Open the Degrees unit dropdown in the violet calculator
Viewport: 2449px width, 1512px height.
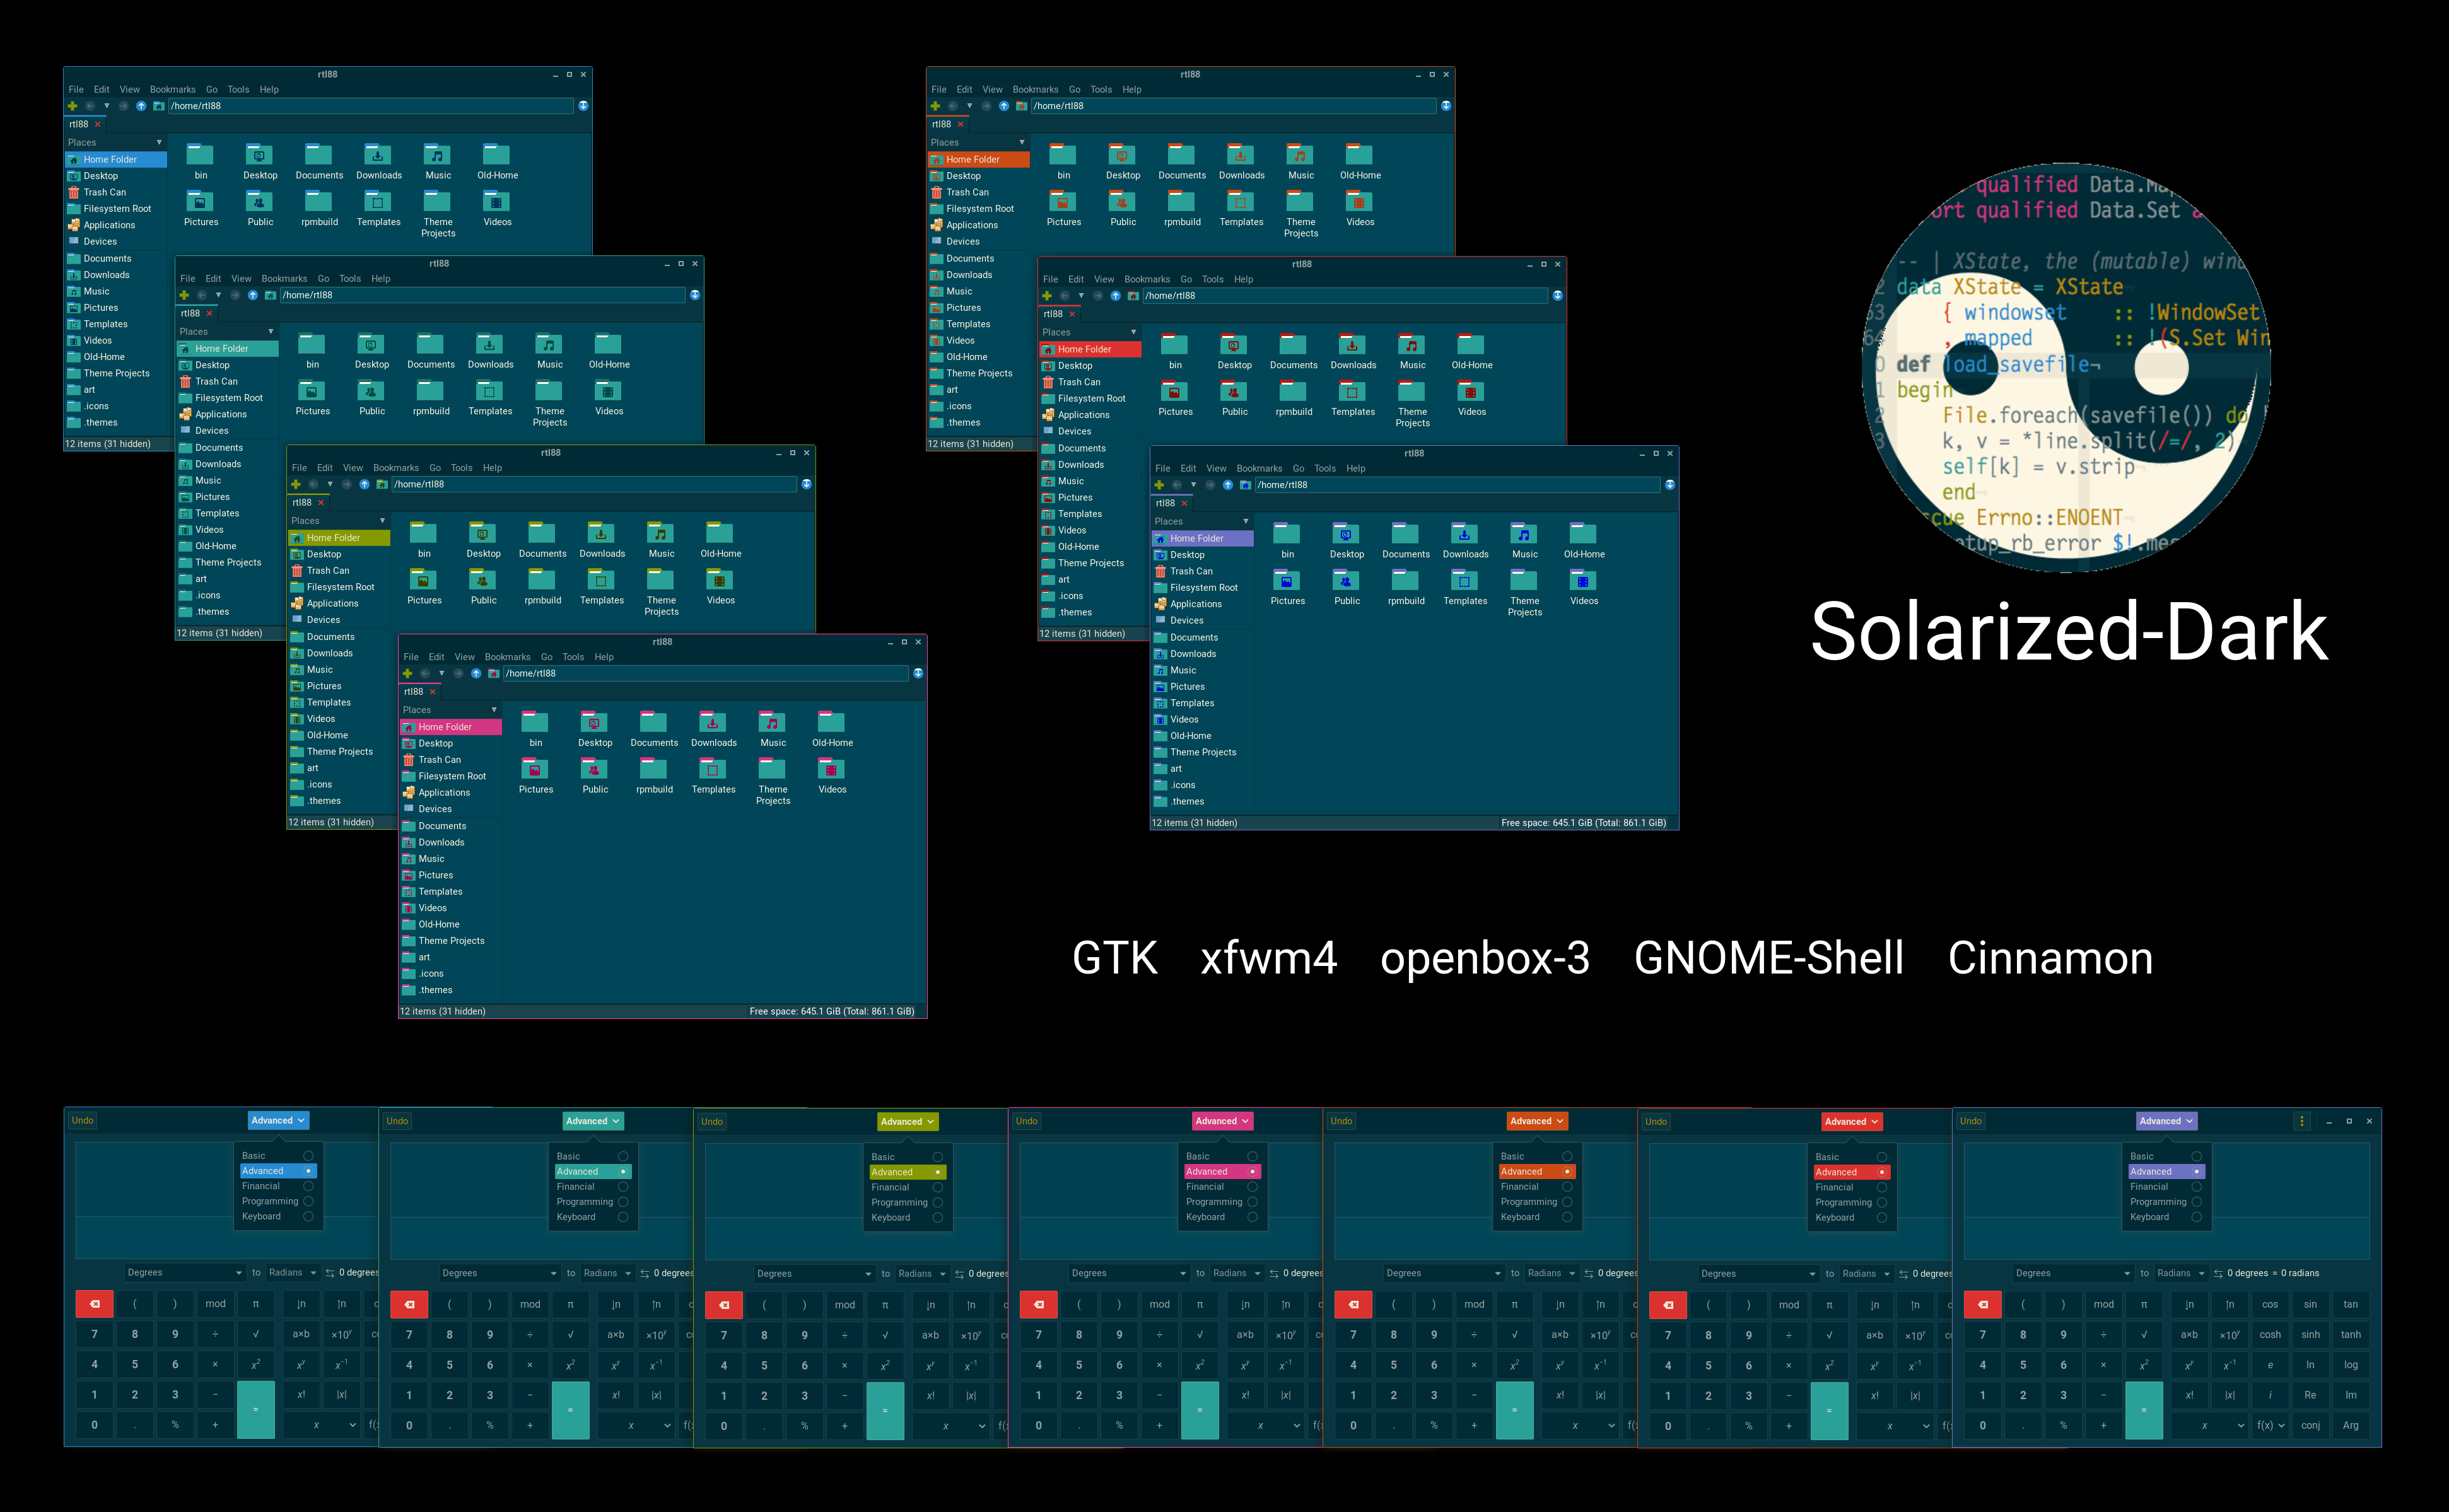[x=2073, y=1273]
